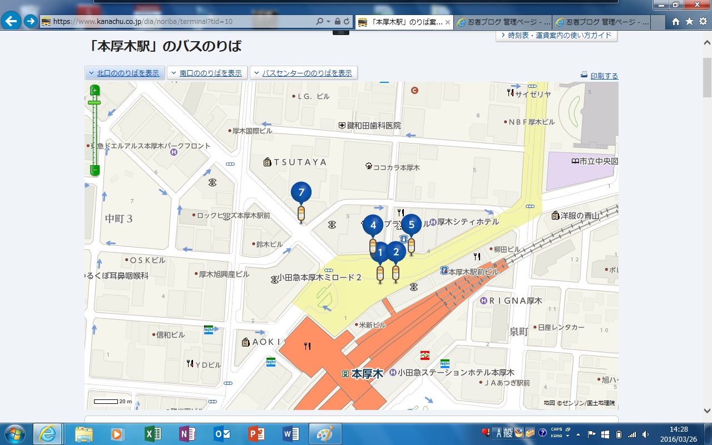This screenshot has width=712, height=445.
Task: Open 時刻表・運賃案内の使い方ガイド link
Action: click(x=556, y=36)
